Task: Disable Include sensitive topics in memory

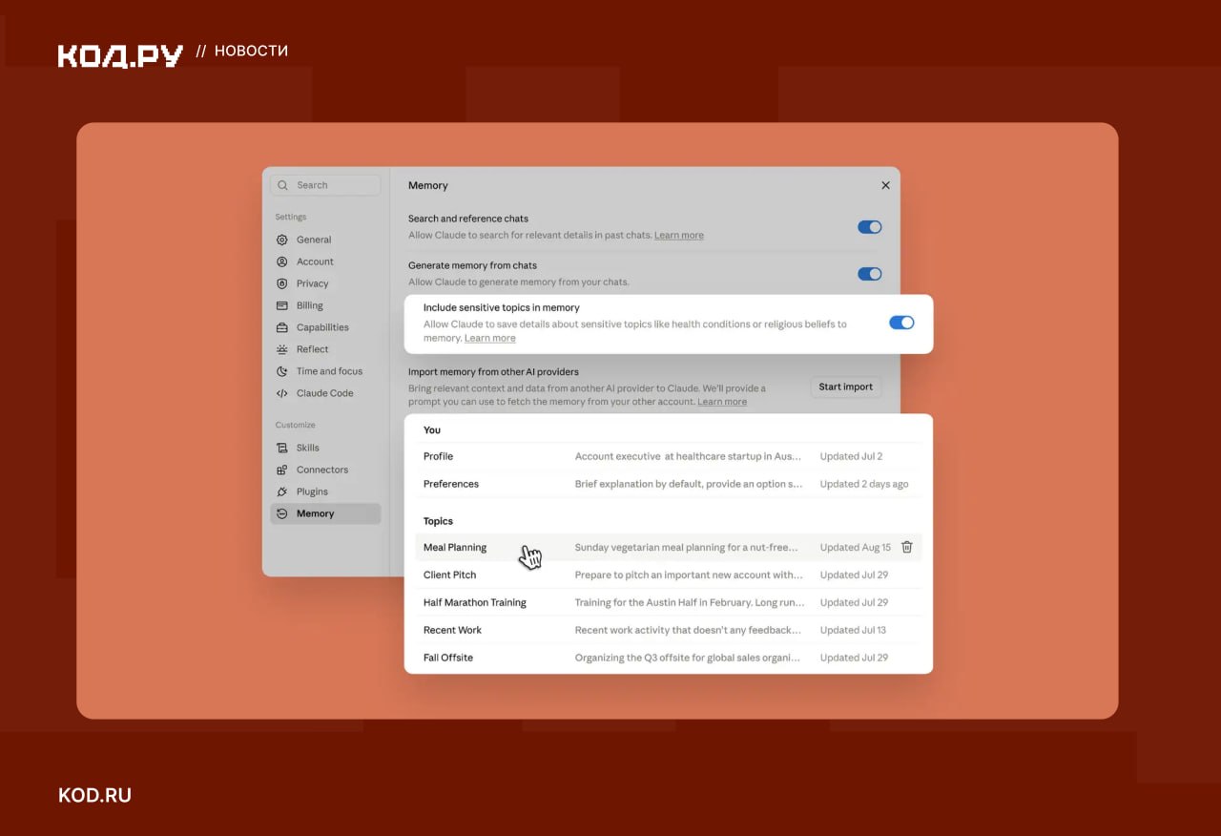Action: (901, 323)
